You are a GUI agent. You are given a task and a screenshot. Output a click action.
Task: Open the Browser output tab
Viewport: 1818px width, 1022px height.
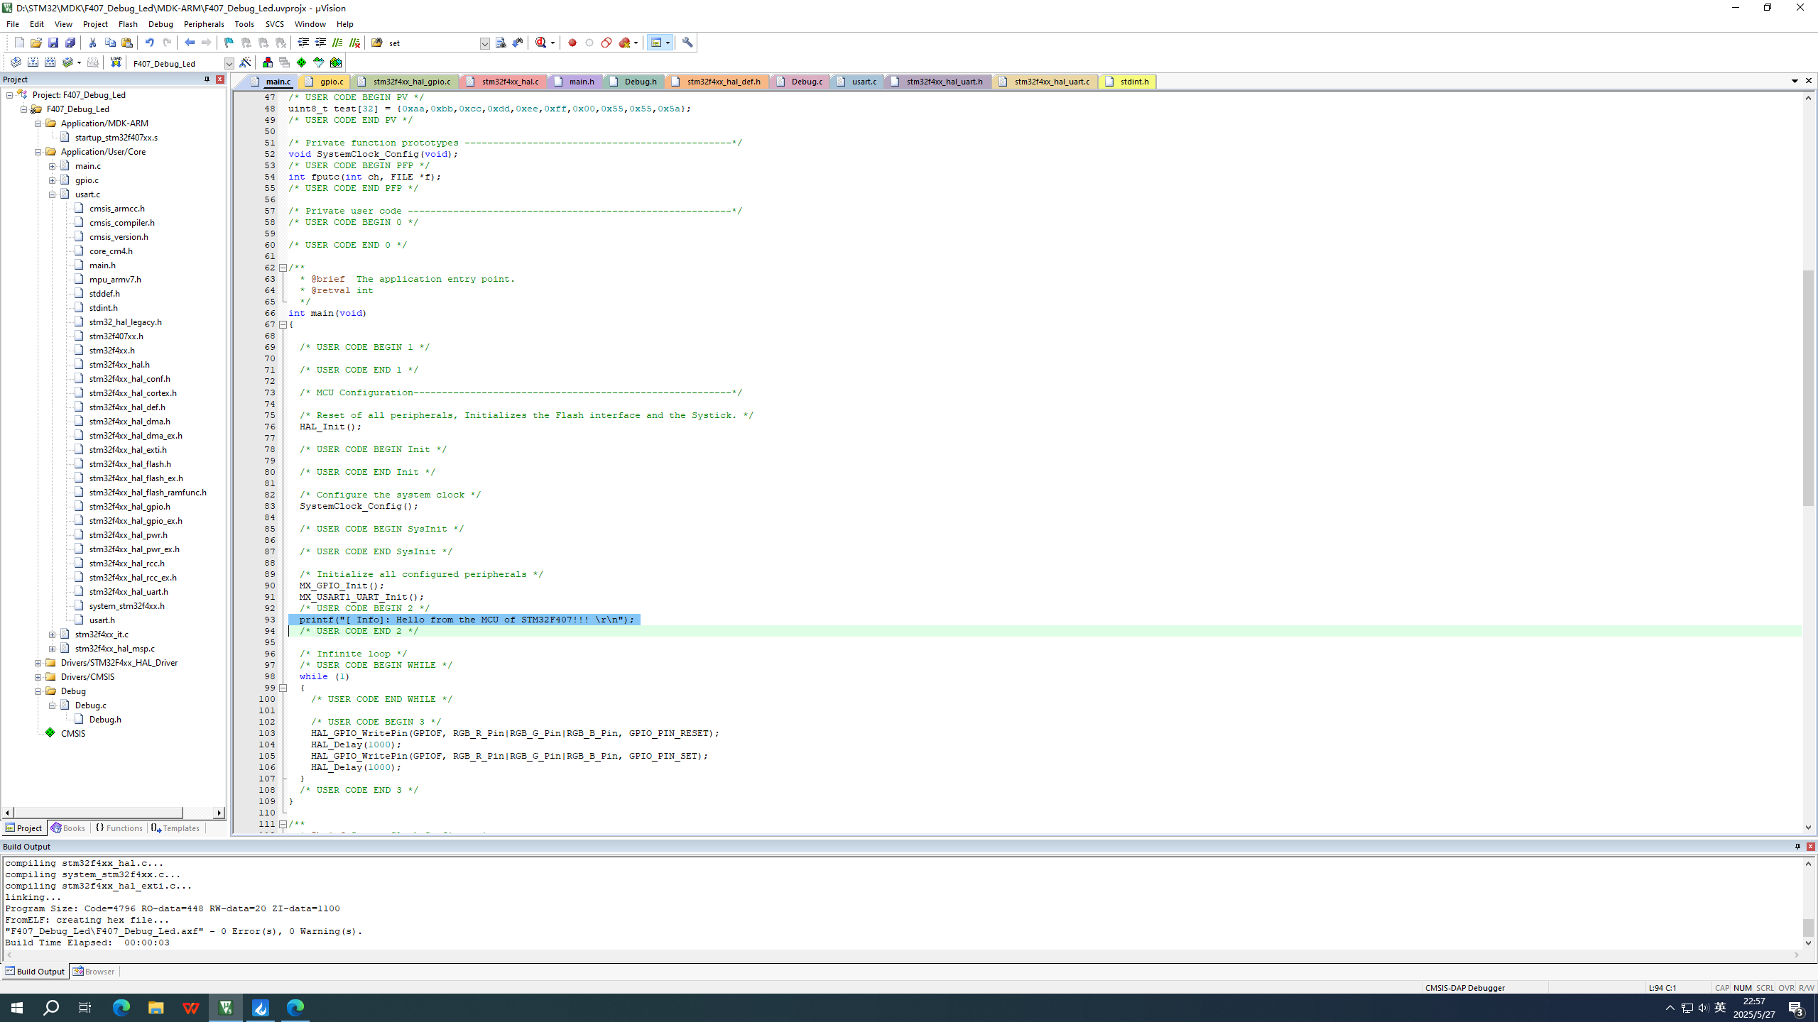[94, 972]
